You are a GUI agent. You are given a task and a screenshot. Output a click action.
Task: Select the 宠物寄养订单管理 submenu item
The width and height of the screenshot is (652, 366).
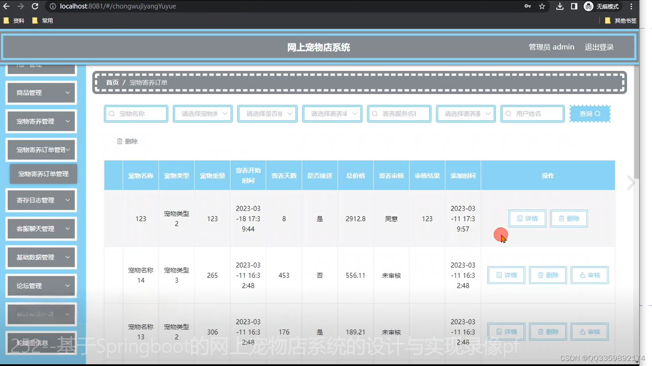coord(43,174)
